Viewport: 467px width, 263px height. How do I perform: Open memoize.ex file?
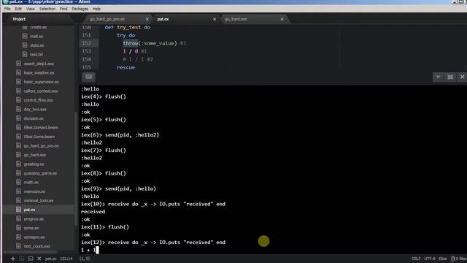pos(34,191)
